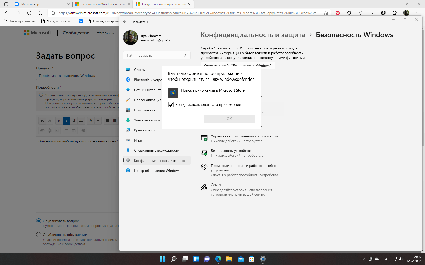Click the Bluetooth icon in sidebar
425x265 pixels.
[128, 79]
